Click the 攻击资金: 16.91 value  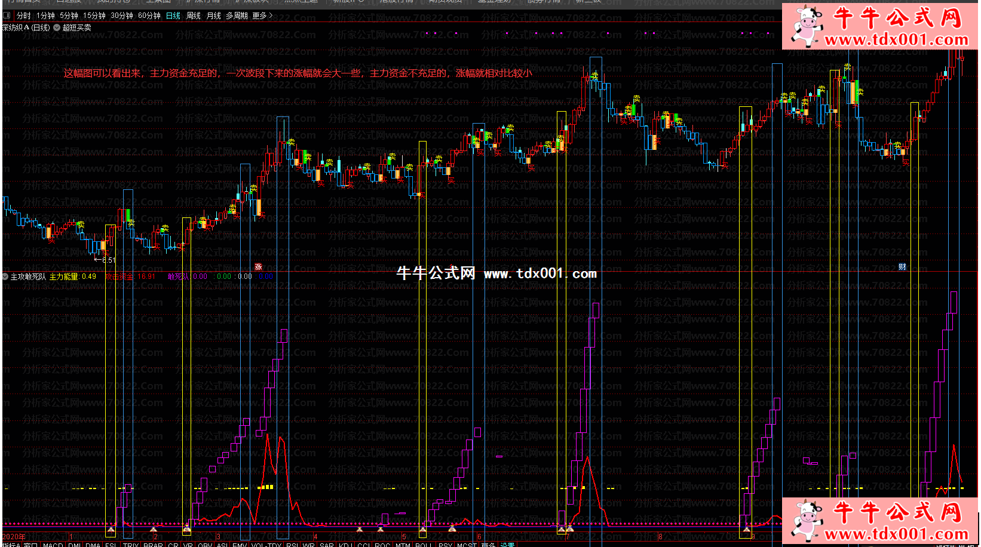point(130,276)
